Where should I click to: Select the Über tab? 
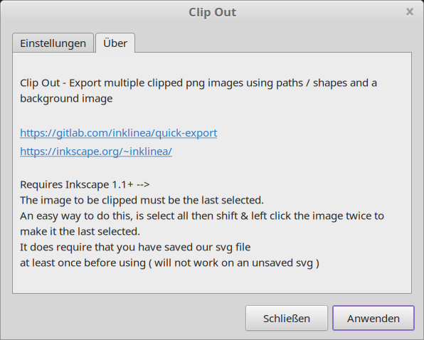pos(115,43)
